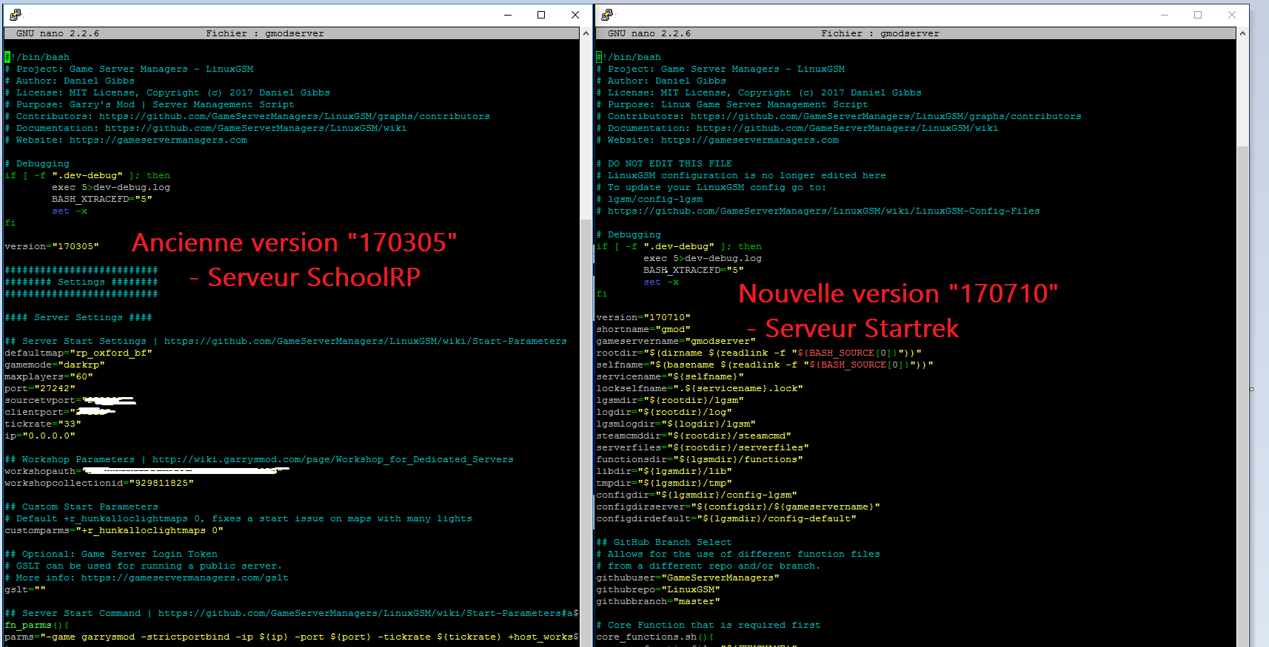1269x647 pixels.
Task: Click the LinuxGSM-Config-Files wiki URL in right terminal
Action: pos(823,211)
